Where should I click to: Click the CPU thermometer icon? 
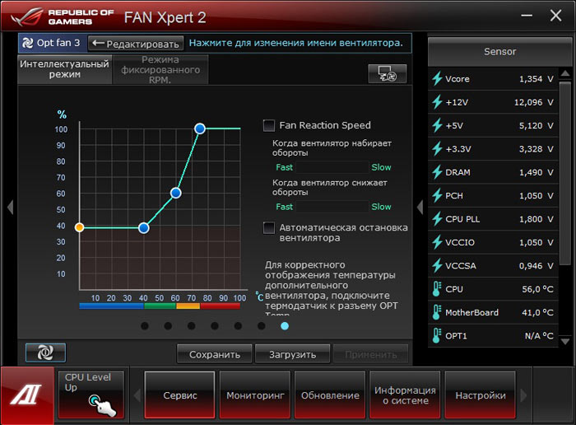(x=436, y=289)
